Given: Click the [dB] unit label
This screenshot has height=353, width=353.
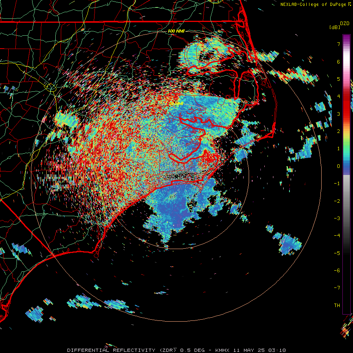Looking at the screenshot, I should coord(335,27).
